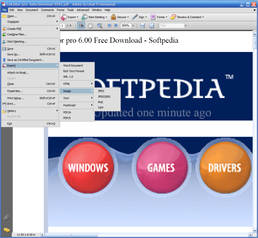258x238 pixels.
Task: Export as TIFF image
Action: [x=107, y=108]
